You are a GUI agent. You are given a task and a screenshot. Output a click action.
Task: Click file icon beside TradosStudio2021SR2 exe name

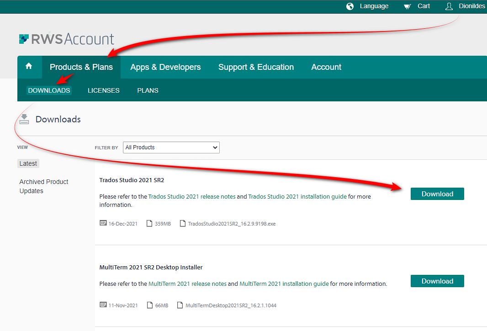[x=183, y=223]
